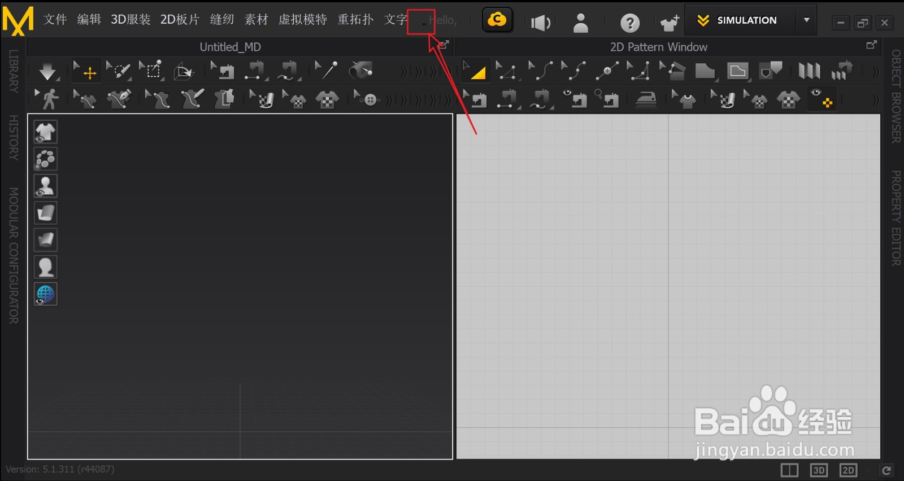
Task: Expand the 2D toolbar bottom row overflow chevron
Action: point(876,100)
